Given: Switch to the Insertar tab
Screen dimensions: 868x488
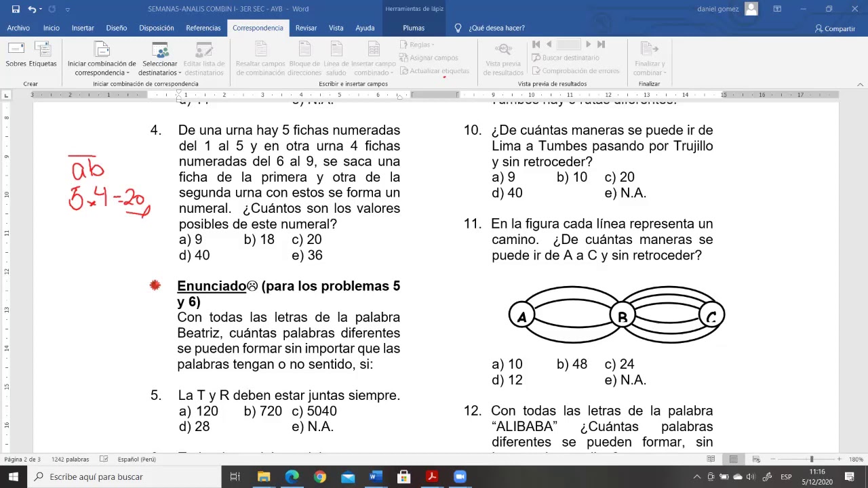Looking at the screenshot, I should (x=83, y=28).
